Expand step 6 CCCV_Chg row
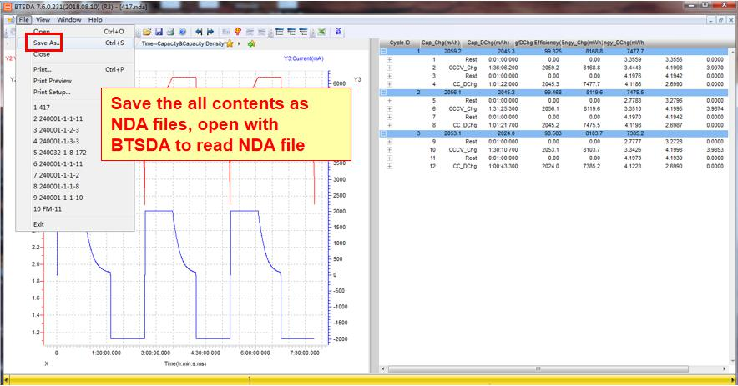The height and width of the screenshot is (386, 738). tap(389, 108)
